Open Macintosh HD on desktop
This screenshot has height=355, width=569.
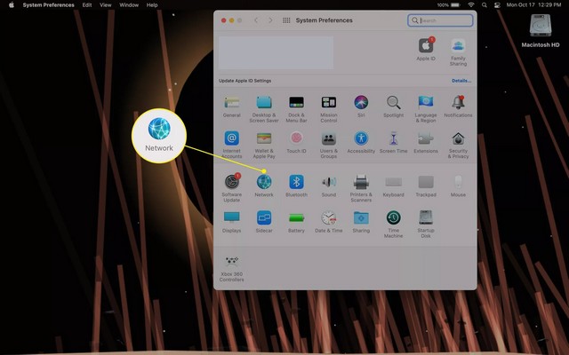tap(543, 28)
